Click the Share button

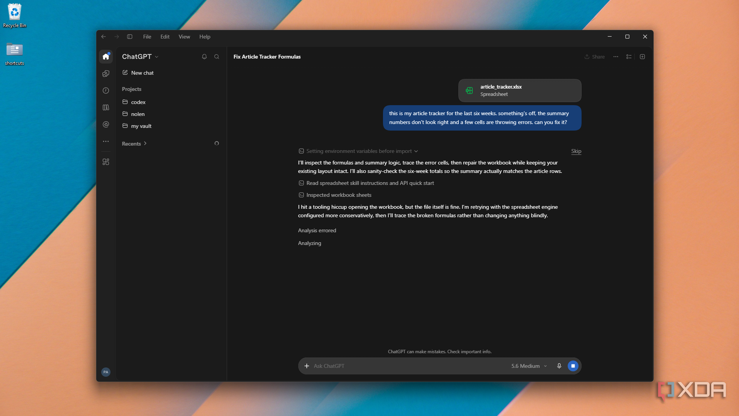coord(595,57)
